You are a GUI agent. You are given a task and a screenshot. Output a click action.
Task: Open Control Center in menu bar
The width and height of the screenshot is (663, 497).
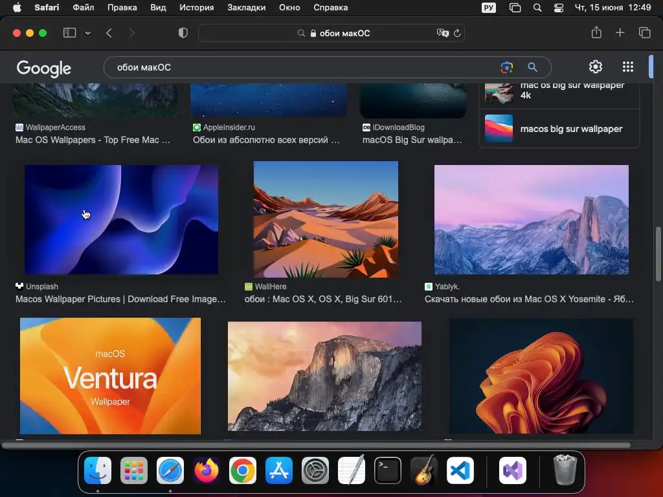pos(559,8)
